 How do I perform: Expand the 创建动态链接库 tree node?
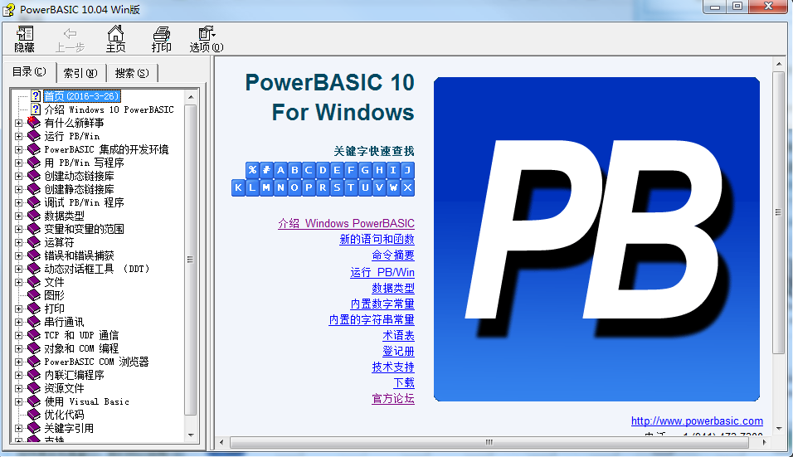19,176
